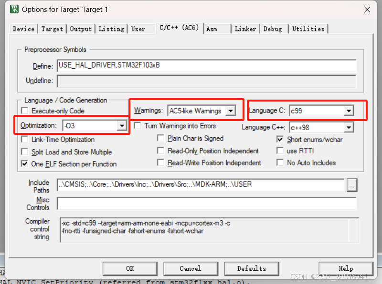
Task: Open the Linker tab
Action: click(245, 29)
